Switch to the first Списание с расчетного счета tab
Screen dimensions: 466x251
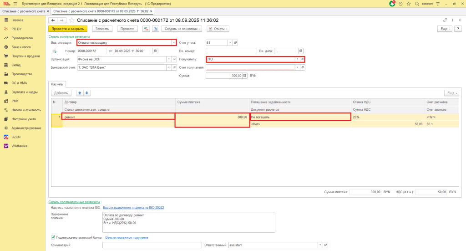pos(24,11)
